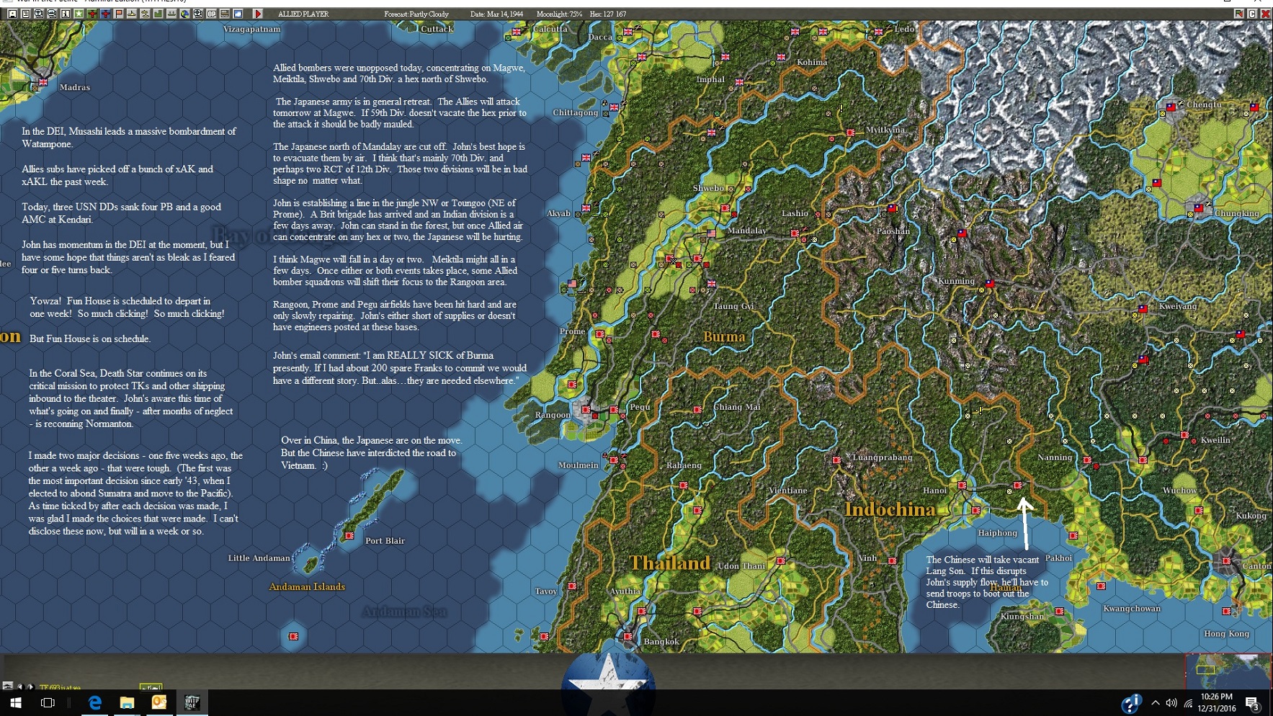Select the Mandalay base on the map
The image size is (1273, 716).
click(711, 233)
